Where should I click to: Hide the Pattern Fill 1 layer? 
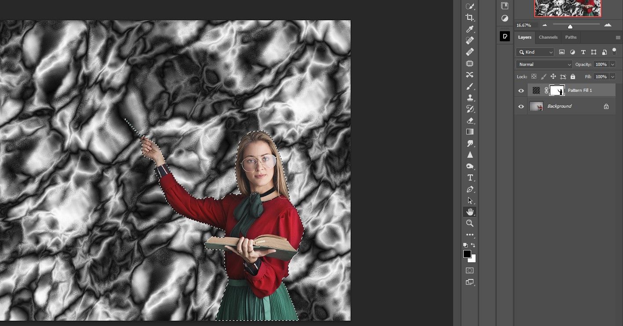pos(521,91)
